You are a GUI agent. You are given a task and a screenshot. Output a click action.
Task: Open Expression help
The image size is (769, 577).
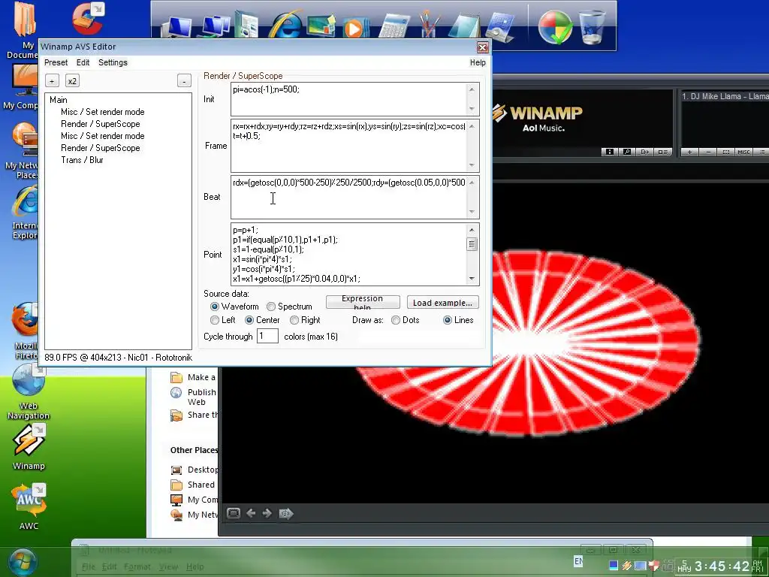point(363,302)
